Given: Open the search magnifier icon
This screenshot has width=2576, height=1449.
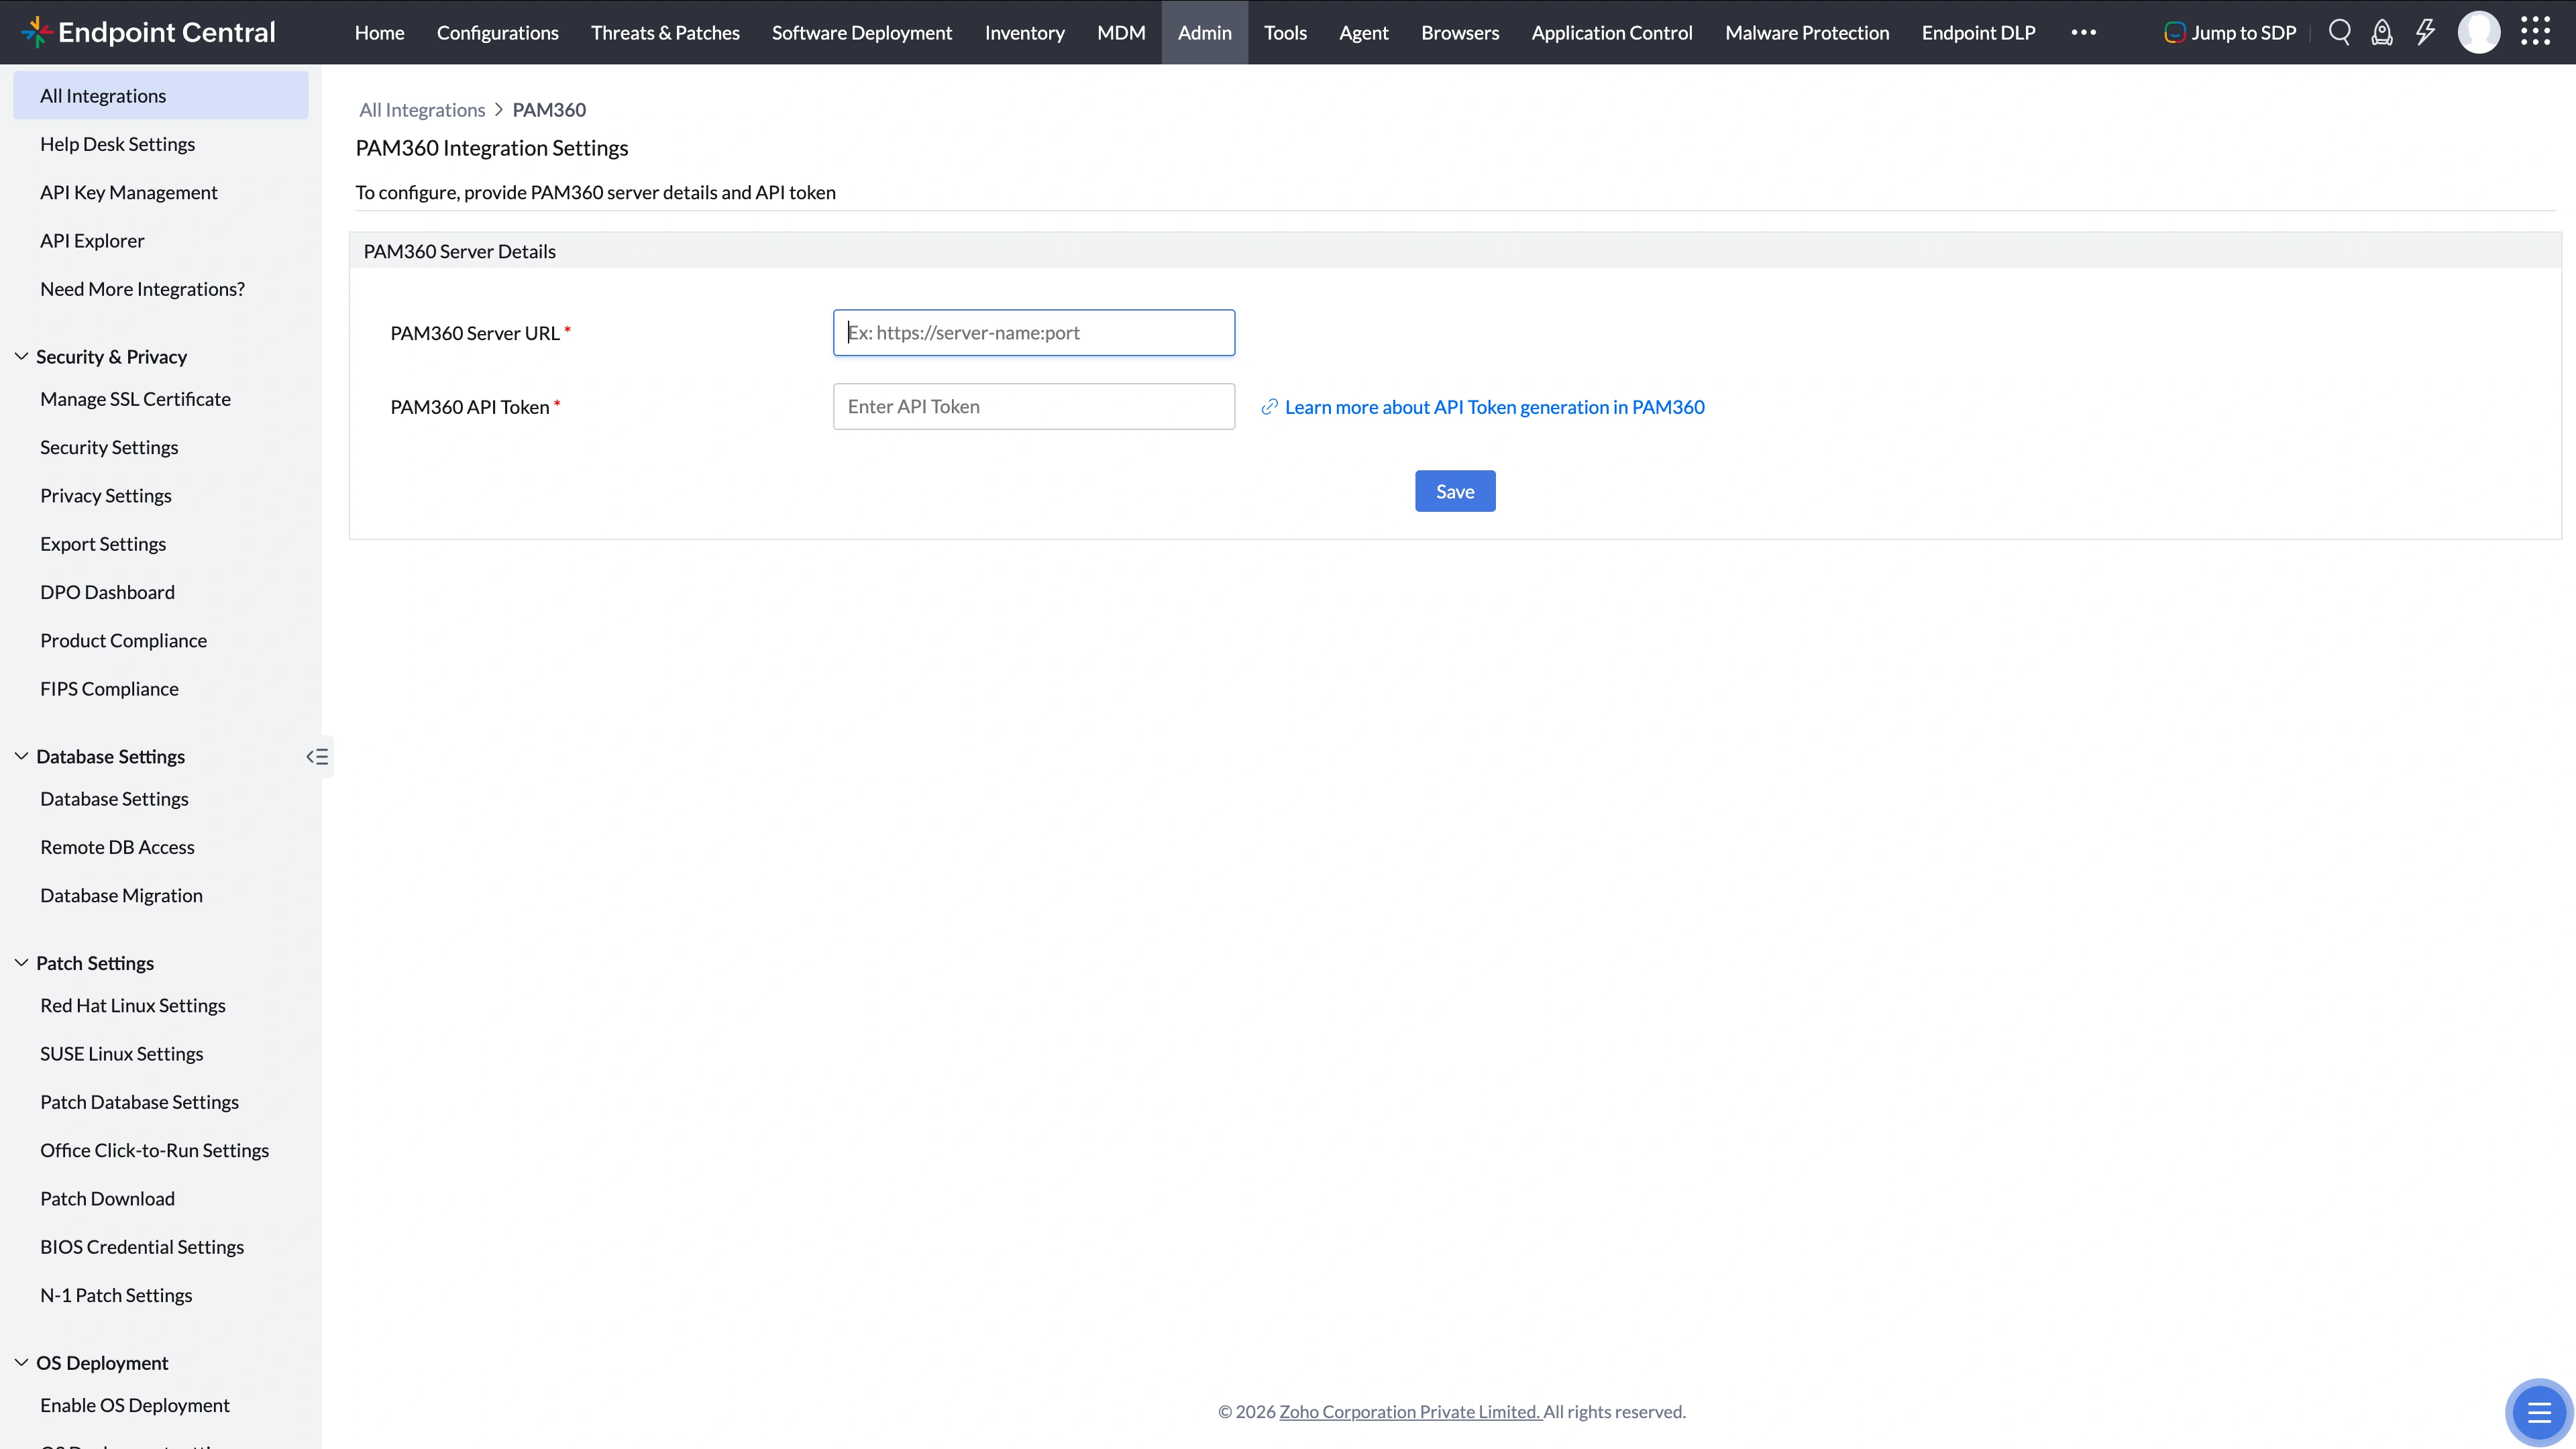Looking at the screenshot, I should (x=2339, y=32).
